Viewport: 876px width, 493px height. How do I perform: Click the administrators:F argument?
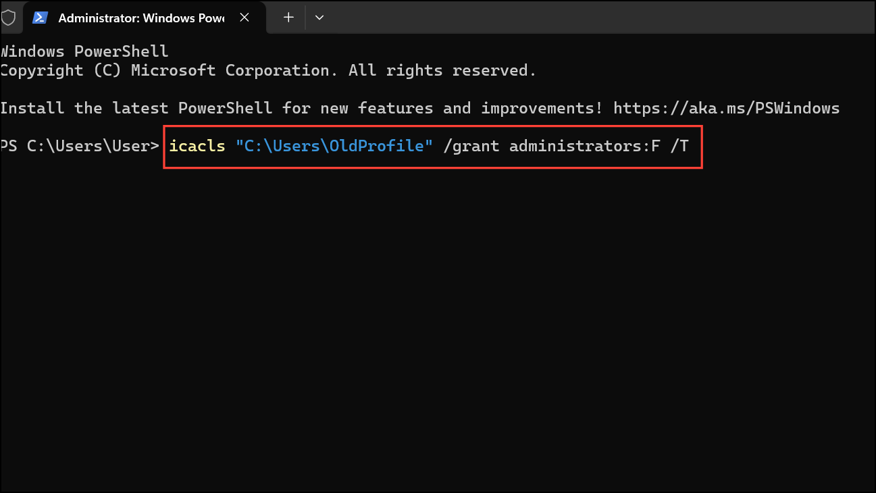585,146
